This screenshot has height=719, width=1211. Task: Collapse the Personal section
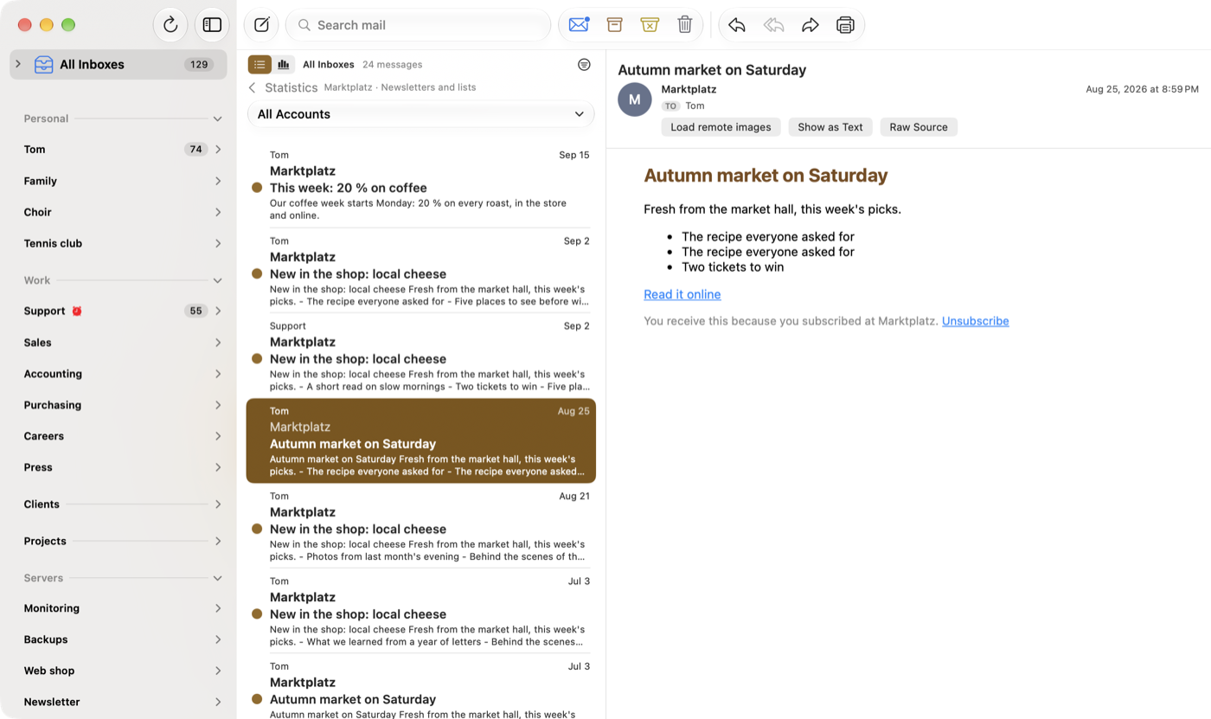pos(217,119)
